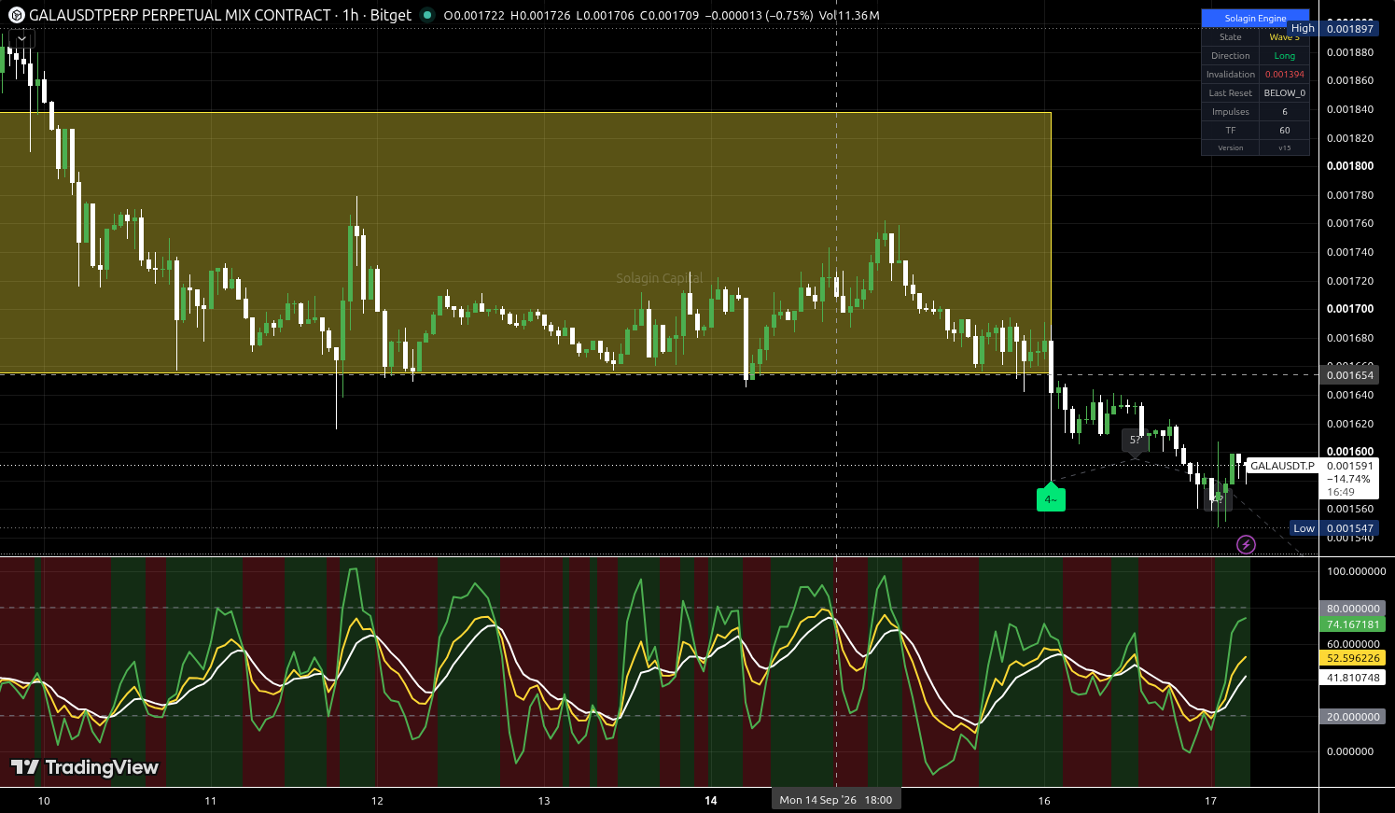Click the green market status dot
The image size is (1395, 813).
coord(427,15)
